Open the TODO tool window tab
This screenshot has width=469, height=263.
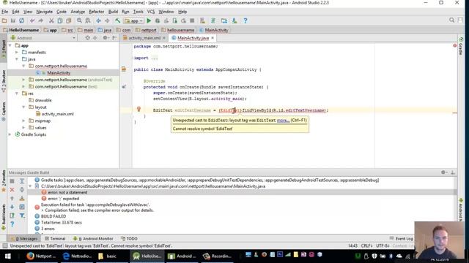coord(129,239)
